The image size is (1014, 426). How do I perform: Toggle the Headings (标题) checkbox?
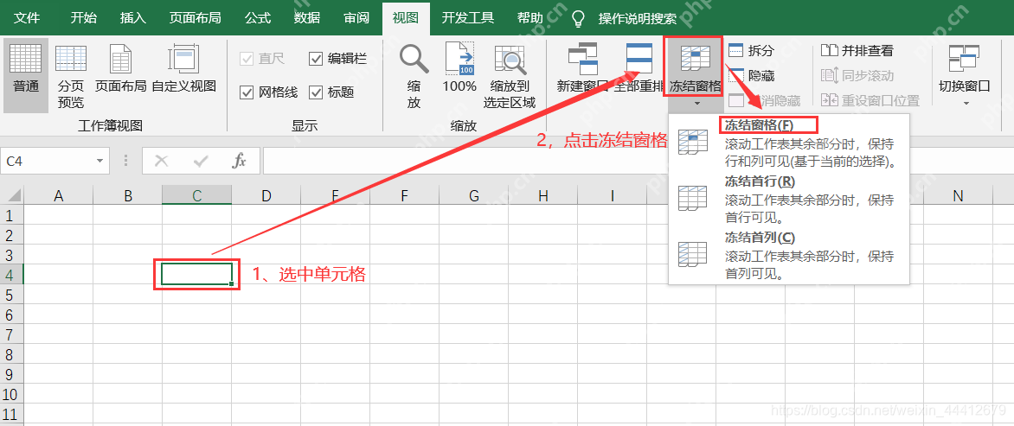[316, 92]
